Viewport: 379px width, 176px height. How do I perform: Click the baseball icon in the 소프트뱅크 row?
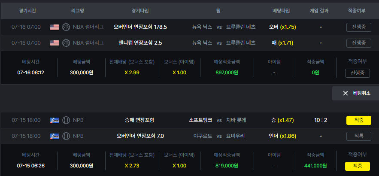point(66,120)
